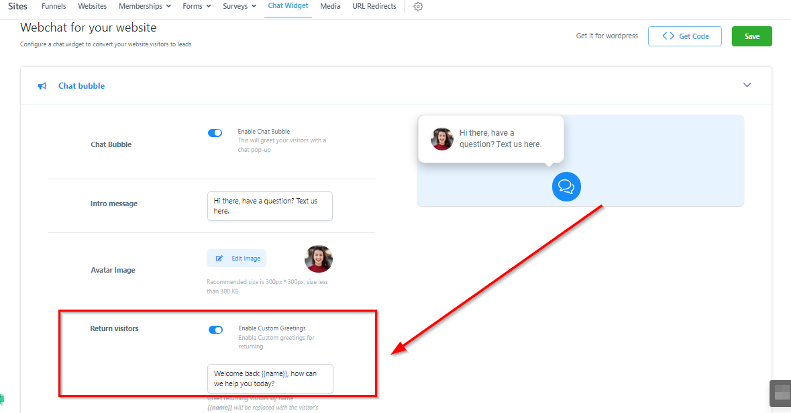The image size is (791, 413).
Task: Open the Memberships dropdown menu
Action: click(144, 7)
